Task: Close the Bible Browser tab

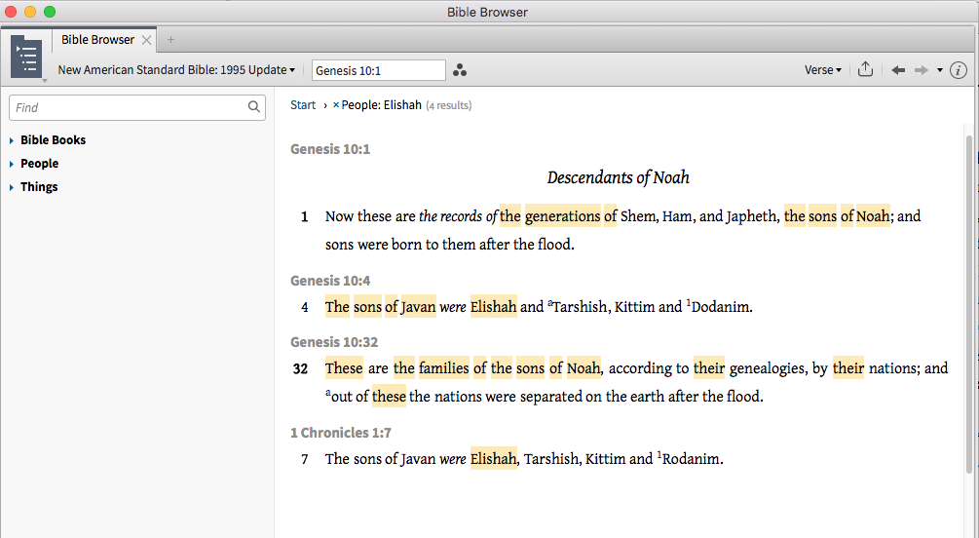Action: point(146,40)
